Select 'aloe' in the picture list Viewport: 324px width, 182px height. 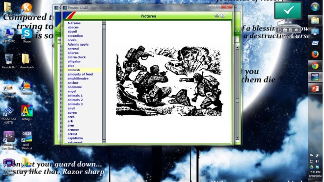coord(71,66)
